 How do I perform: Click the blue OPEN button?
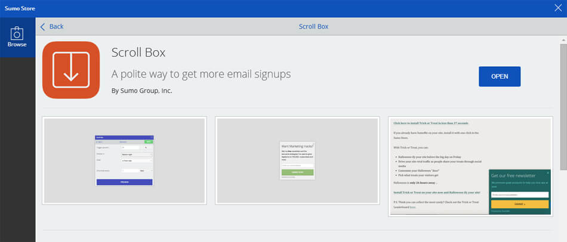coord(500,76)
